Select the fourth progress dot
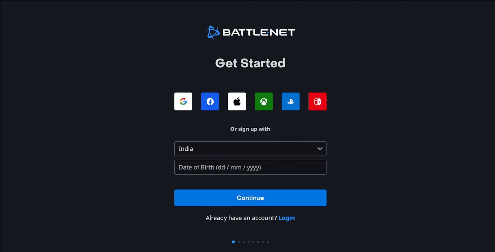The width and height of the screenshot is (495, 252). tap(248, 242)
